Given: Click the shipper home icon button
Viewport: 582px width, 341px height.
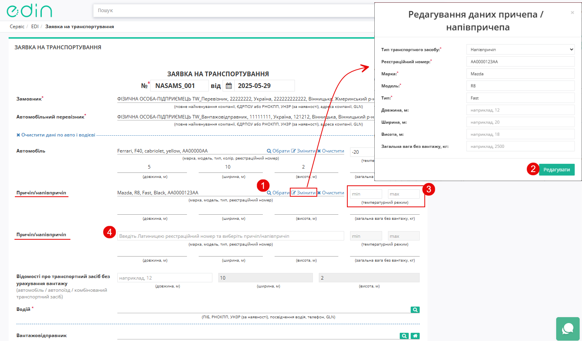Looking at the screenshot, I should pyautogui.click(x=415, y=336).
